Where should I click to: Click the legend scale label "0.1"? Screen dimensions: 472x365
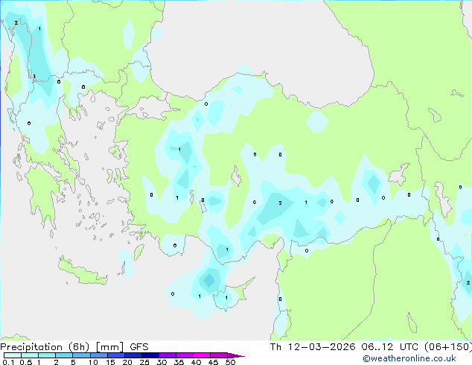[8, 362]
